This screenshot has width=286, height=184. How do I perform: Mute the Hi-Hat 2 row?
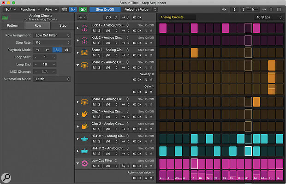tap(94, 154)
